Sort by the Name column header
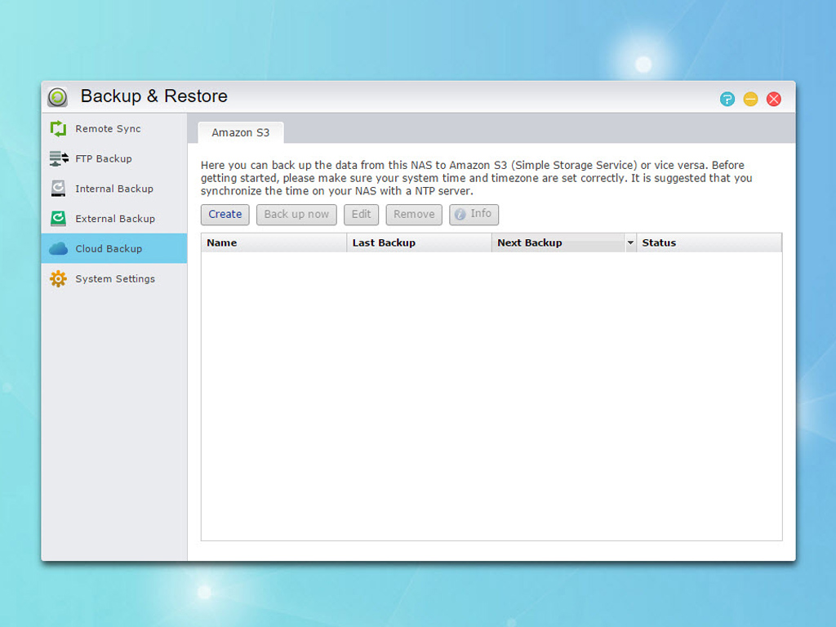This screenshot has width=836, height=627. [274, 242]
